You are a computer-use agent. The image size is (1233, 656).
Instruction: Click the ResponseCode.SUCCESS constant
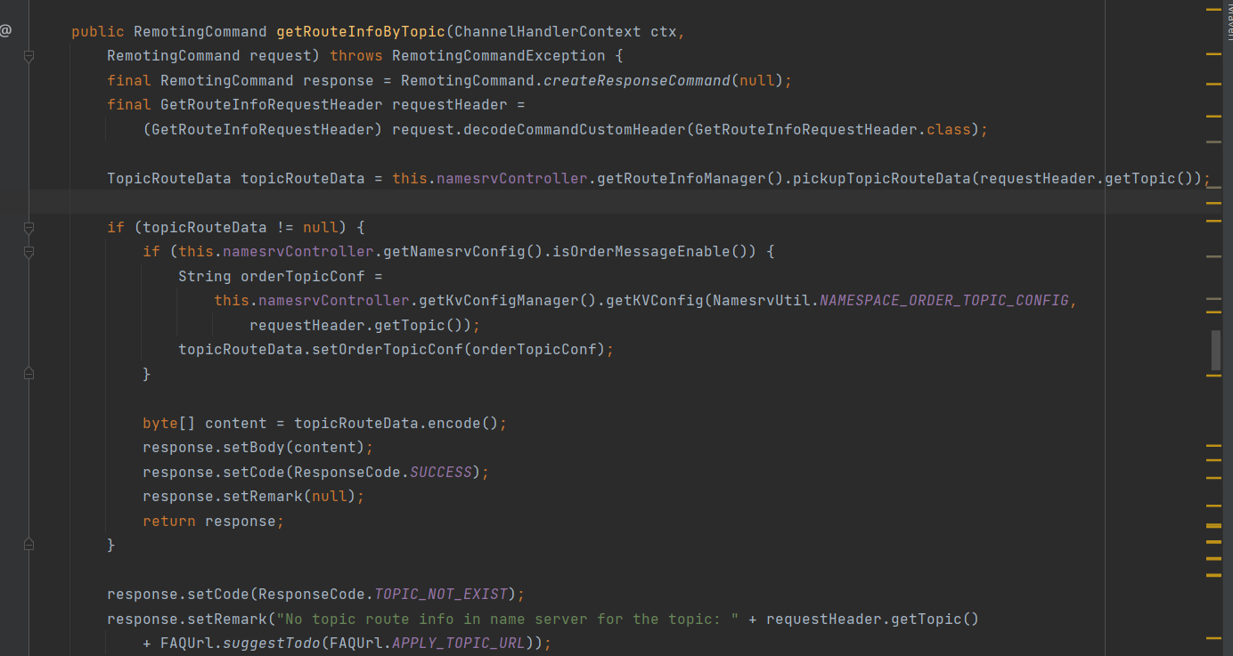(440, 472)
